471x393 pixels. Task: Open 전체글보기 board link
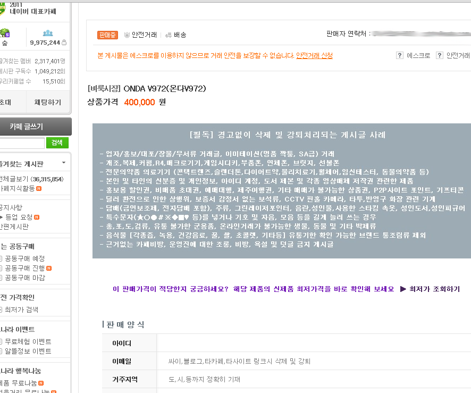click(x=31, y=179)
